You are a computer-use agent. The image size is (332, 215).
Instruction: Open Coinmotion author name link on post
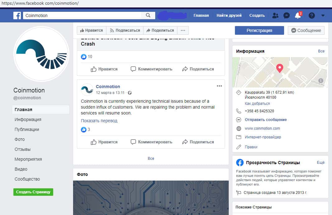(x=108, y=87)
